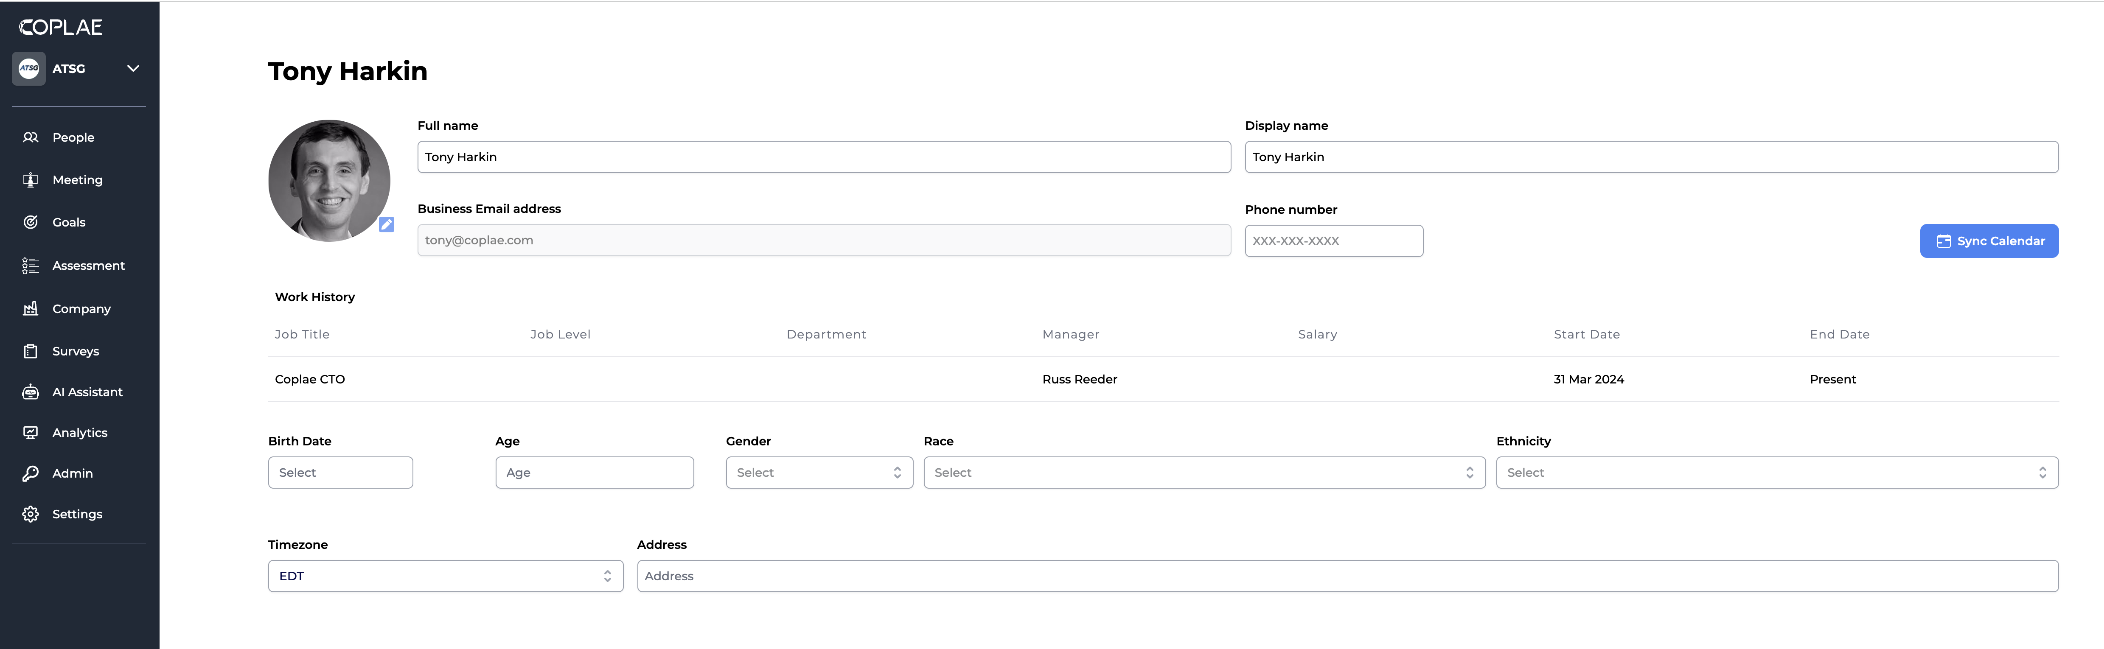The image size is (2104, 649).
Task: Open the Race select dropdown
Action: click(x=1203, y=473)
